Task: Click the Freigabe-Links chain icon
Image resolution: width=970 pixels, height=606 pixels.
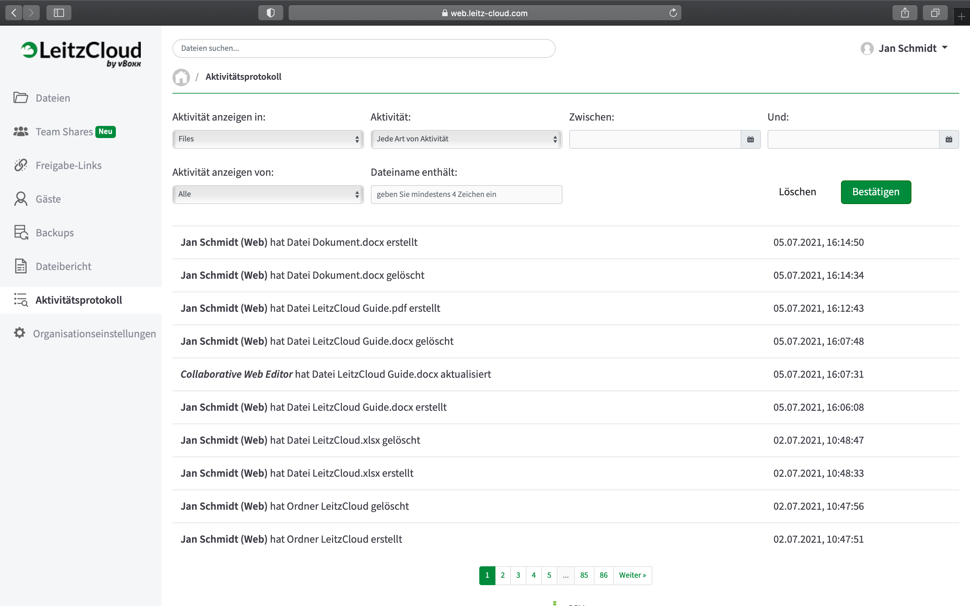Action: (21, 165)
